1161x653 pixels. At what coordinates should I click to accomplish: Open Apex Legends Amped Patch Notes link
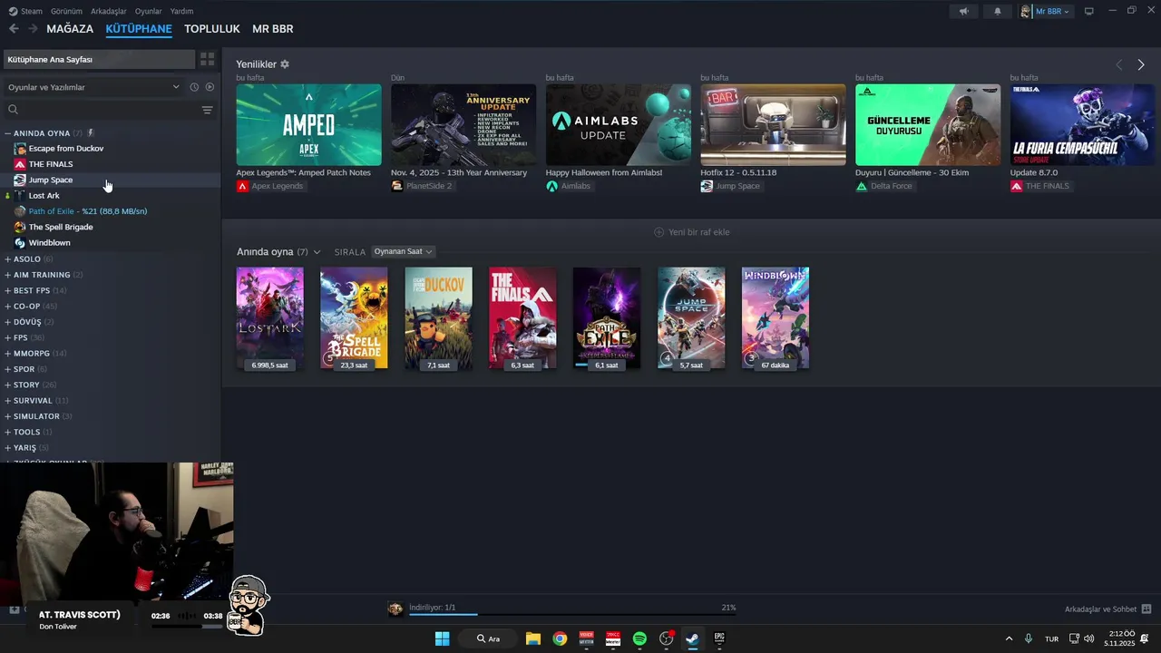304,172
